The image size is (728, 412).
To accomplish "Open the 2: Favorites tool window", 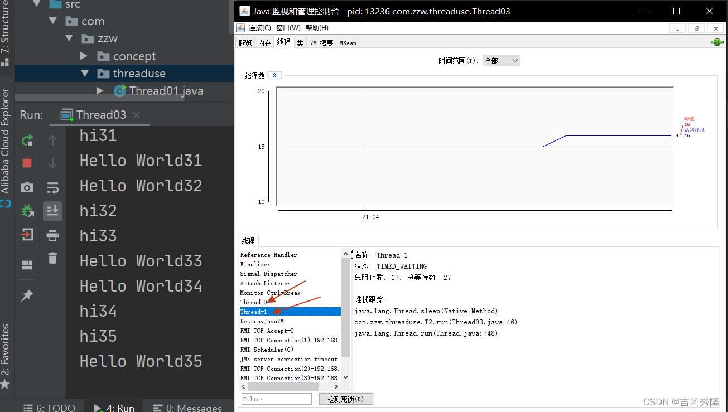I will 6,357.
